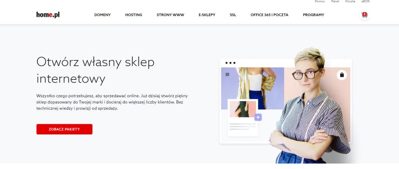399x169 pixels.
Task: Click the shopping bag icon in illustration
Action: pyautogui.click(x=342, y=75)
